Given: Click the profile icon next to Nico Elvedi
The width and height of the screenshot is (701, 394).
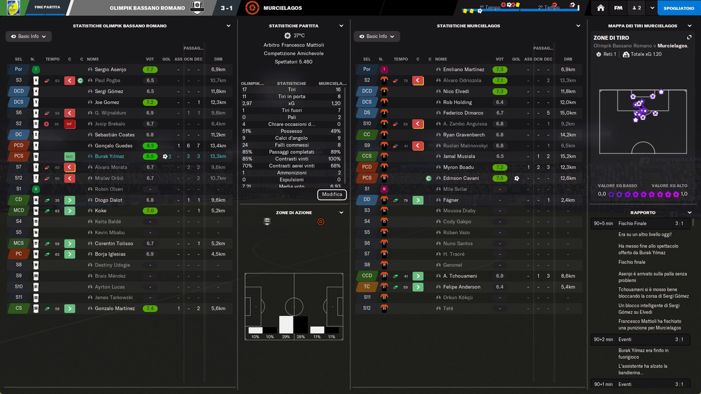Looking at the screenshot, I should tap(439, 91).
